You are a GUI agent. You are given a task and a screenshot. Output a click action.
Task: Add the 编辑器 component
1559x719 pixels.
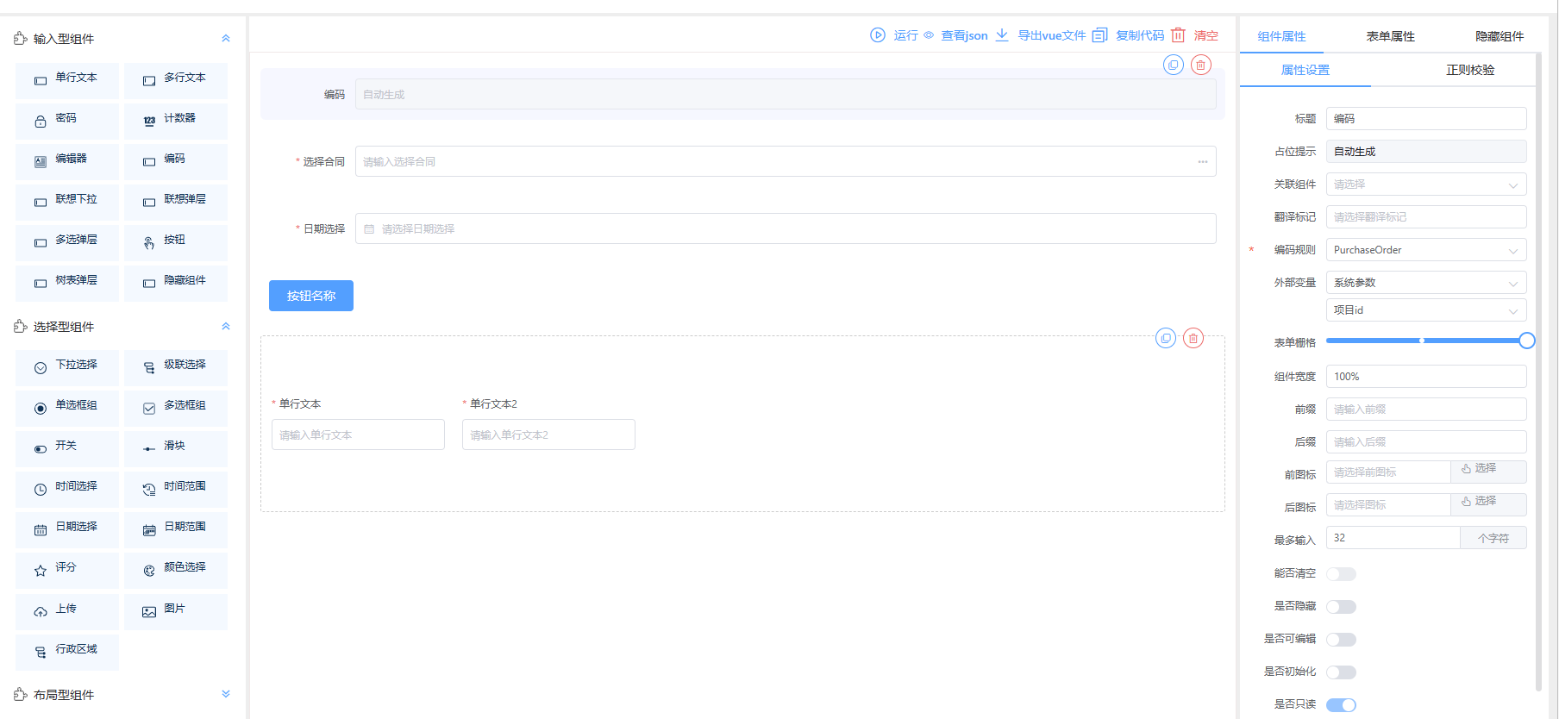tap(67, 161)
